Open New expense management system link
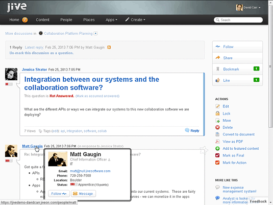Image resolution: width=273 pixels, height=205 pixels. click(239, 189)
